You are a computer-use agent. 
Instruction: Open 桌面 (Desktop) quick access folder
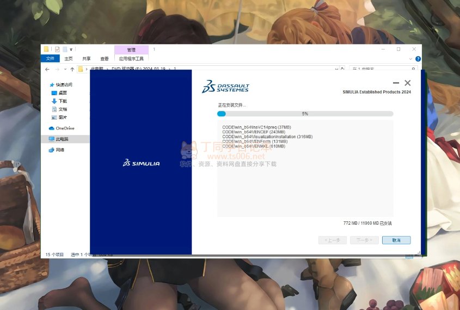pyautogui.click(x=63, y=93)
